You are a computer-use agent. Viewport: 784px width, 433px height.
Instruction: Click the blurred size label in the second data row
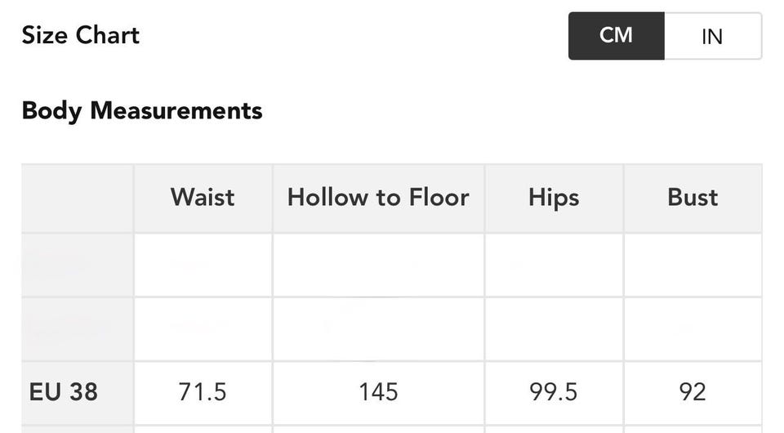tap(78, 329)
